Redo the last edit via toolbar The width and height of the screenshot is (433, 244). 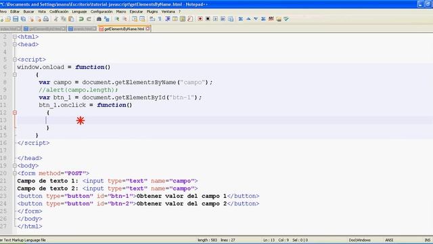(x=89, y=19)
